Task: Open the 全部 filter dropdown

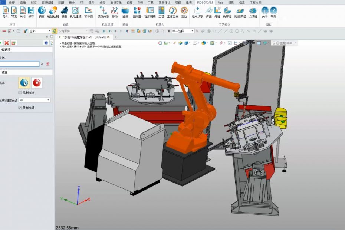Action: click(x=49, y=31)
